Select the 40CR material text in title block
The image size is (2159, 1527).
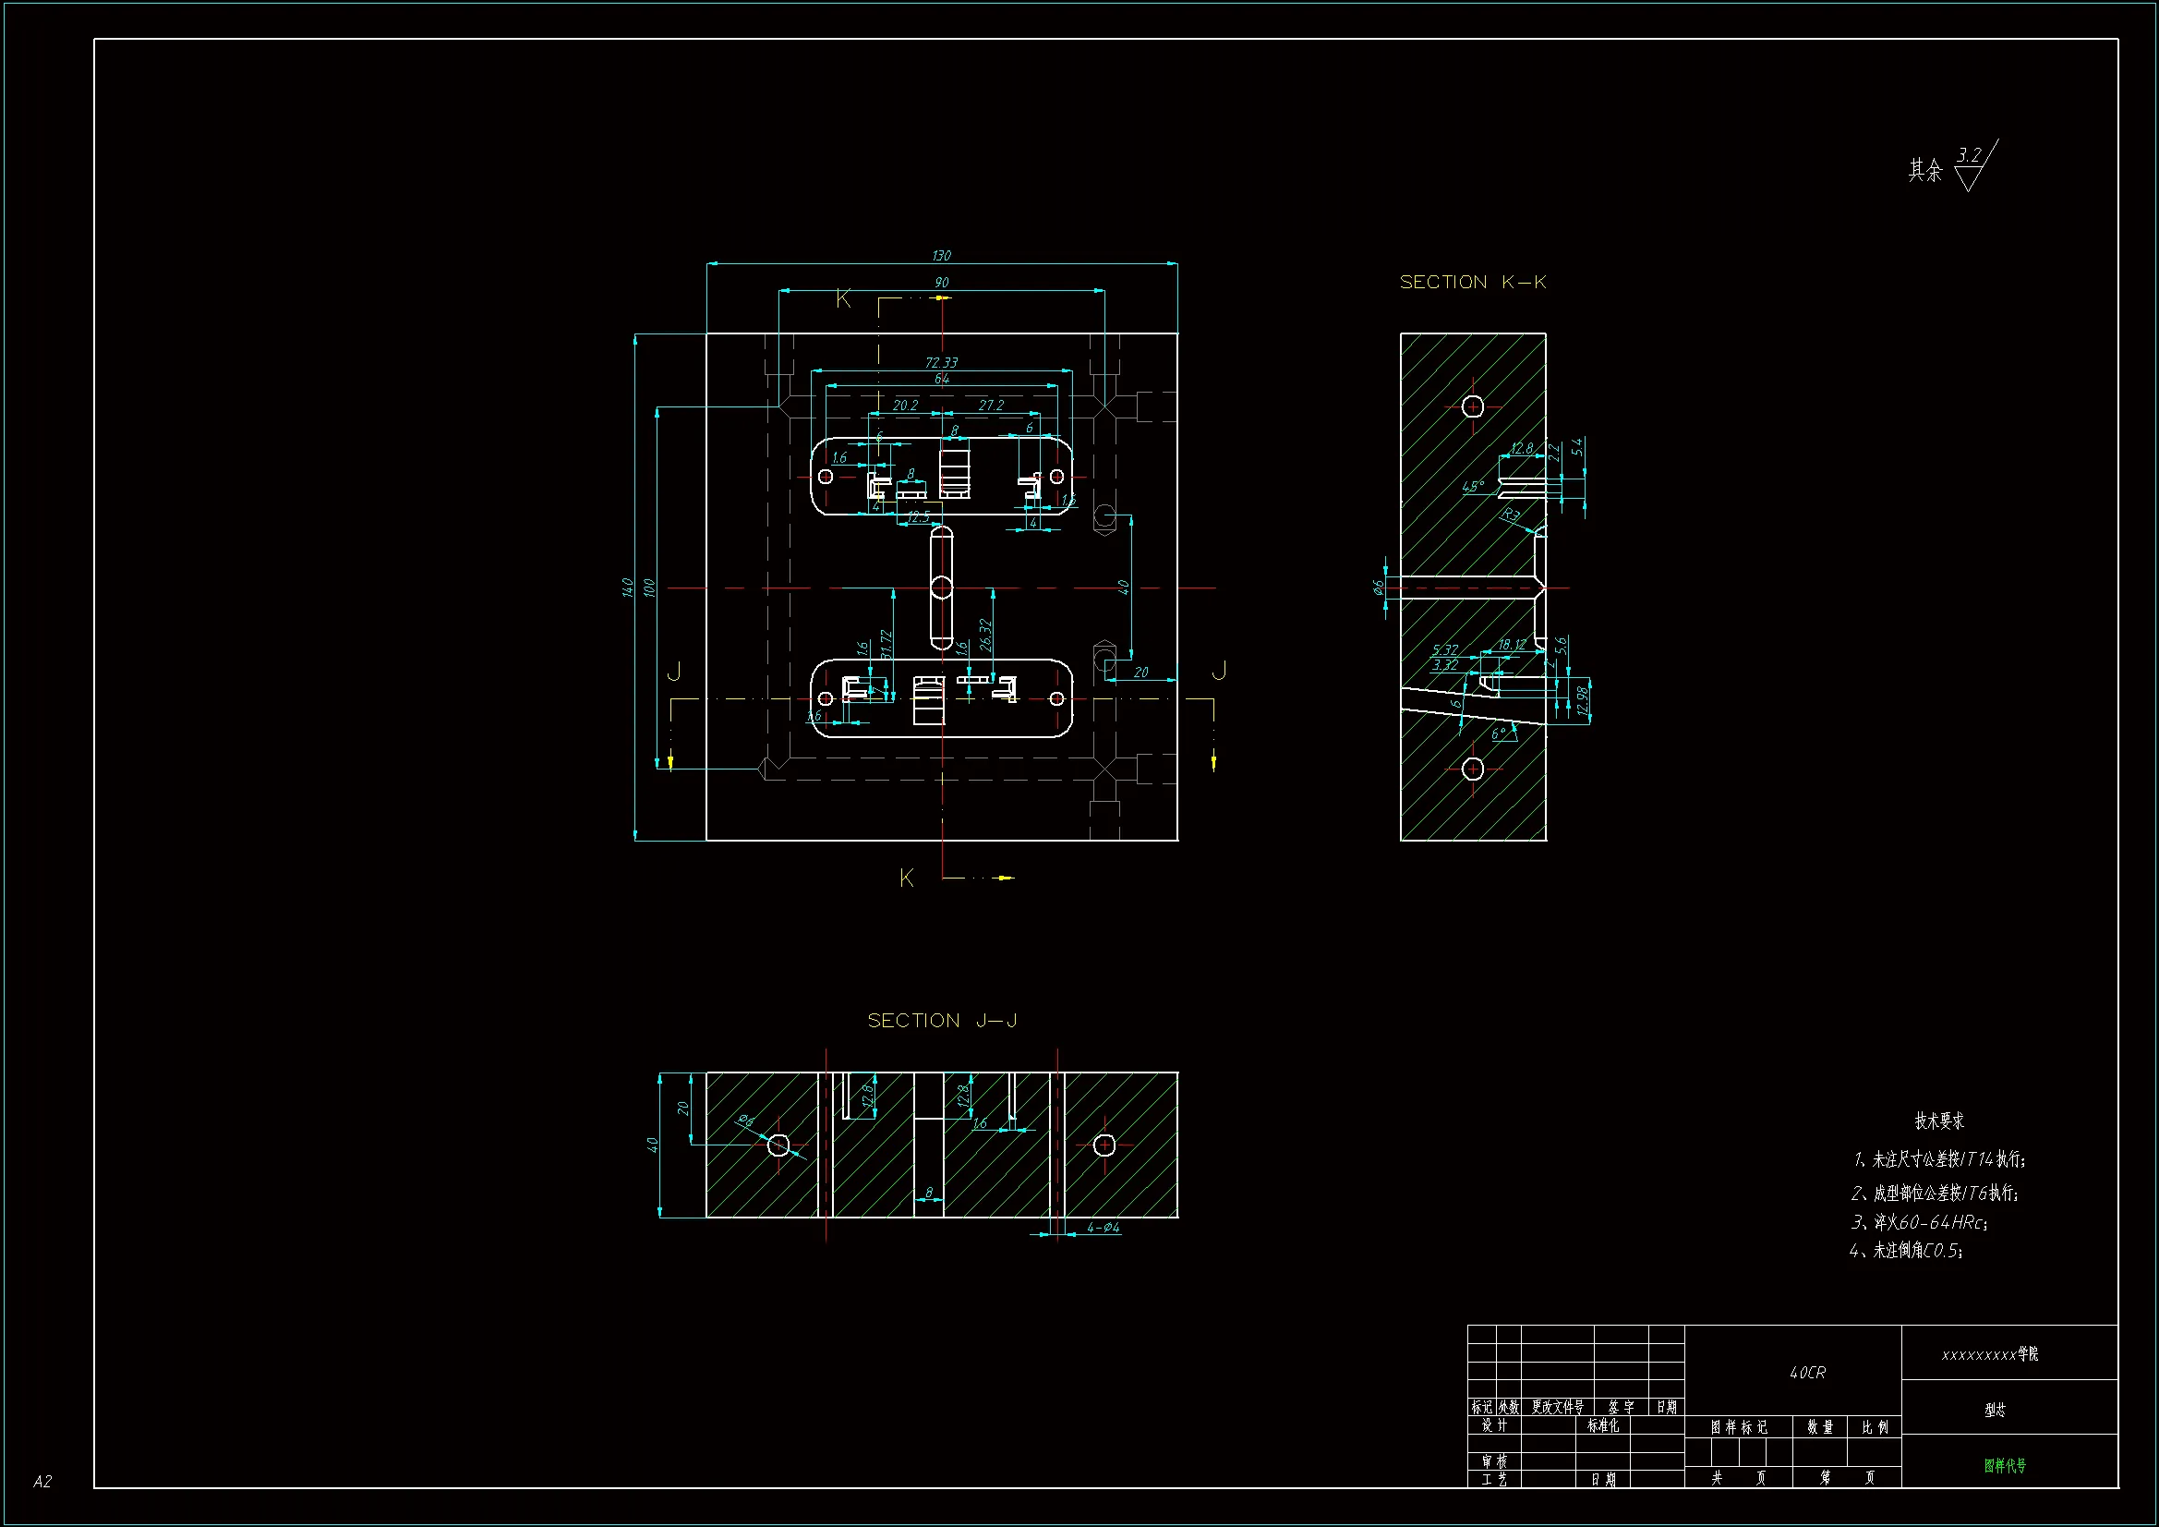[x=1806, y=1373]
